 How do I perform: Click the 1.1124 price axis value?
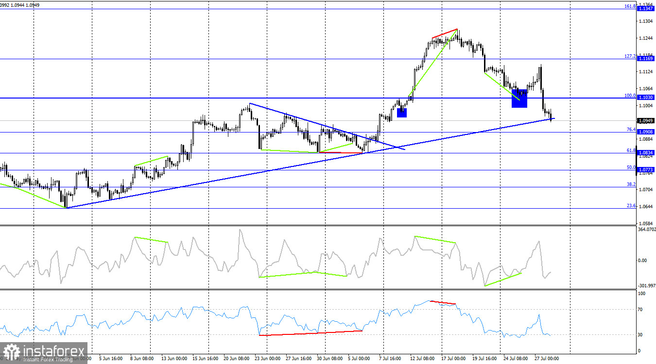pos(646,72)
